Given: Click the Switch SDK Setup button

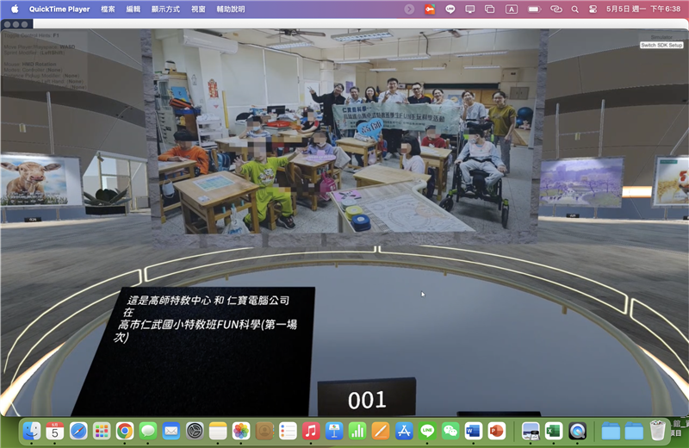Looking at the screenshot, I should (x=661, y=45).
